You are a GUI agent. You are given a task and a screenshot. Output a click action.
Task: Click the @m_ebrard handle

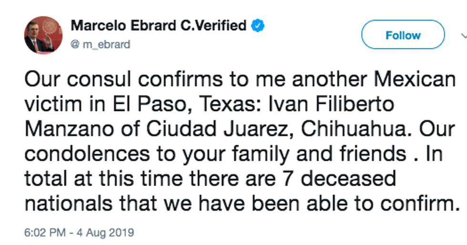[x=100, y=44]
